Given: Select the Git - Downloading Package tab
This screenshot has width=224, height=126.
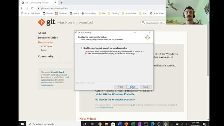Looking at the screenshot, I should pyautogui.click(x=38, y=2).
